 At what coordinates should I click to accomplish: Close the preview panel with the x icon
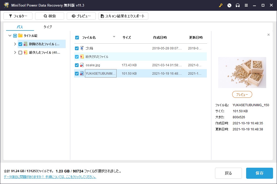tap(269, 35)
